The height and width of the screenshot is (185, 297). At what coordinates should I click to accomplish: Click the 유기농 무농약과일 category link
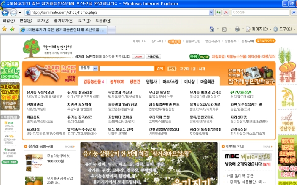tap(40, 92)
